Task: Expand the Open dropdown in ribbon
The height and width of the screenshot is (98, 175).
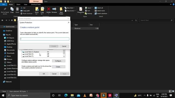Action: (89, 8)
